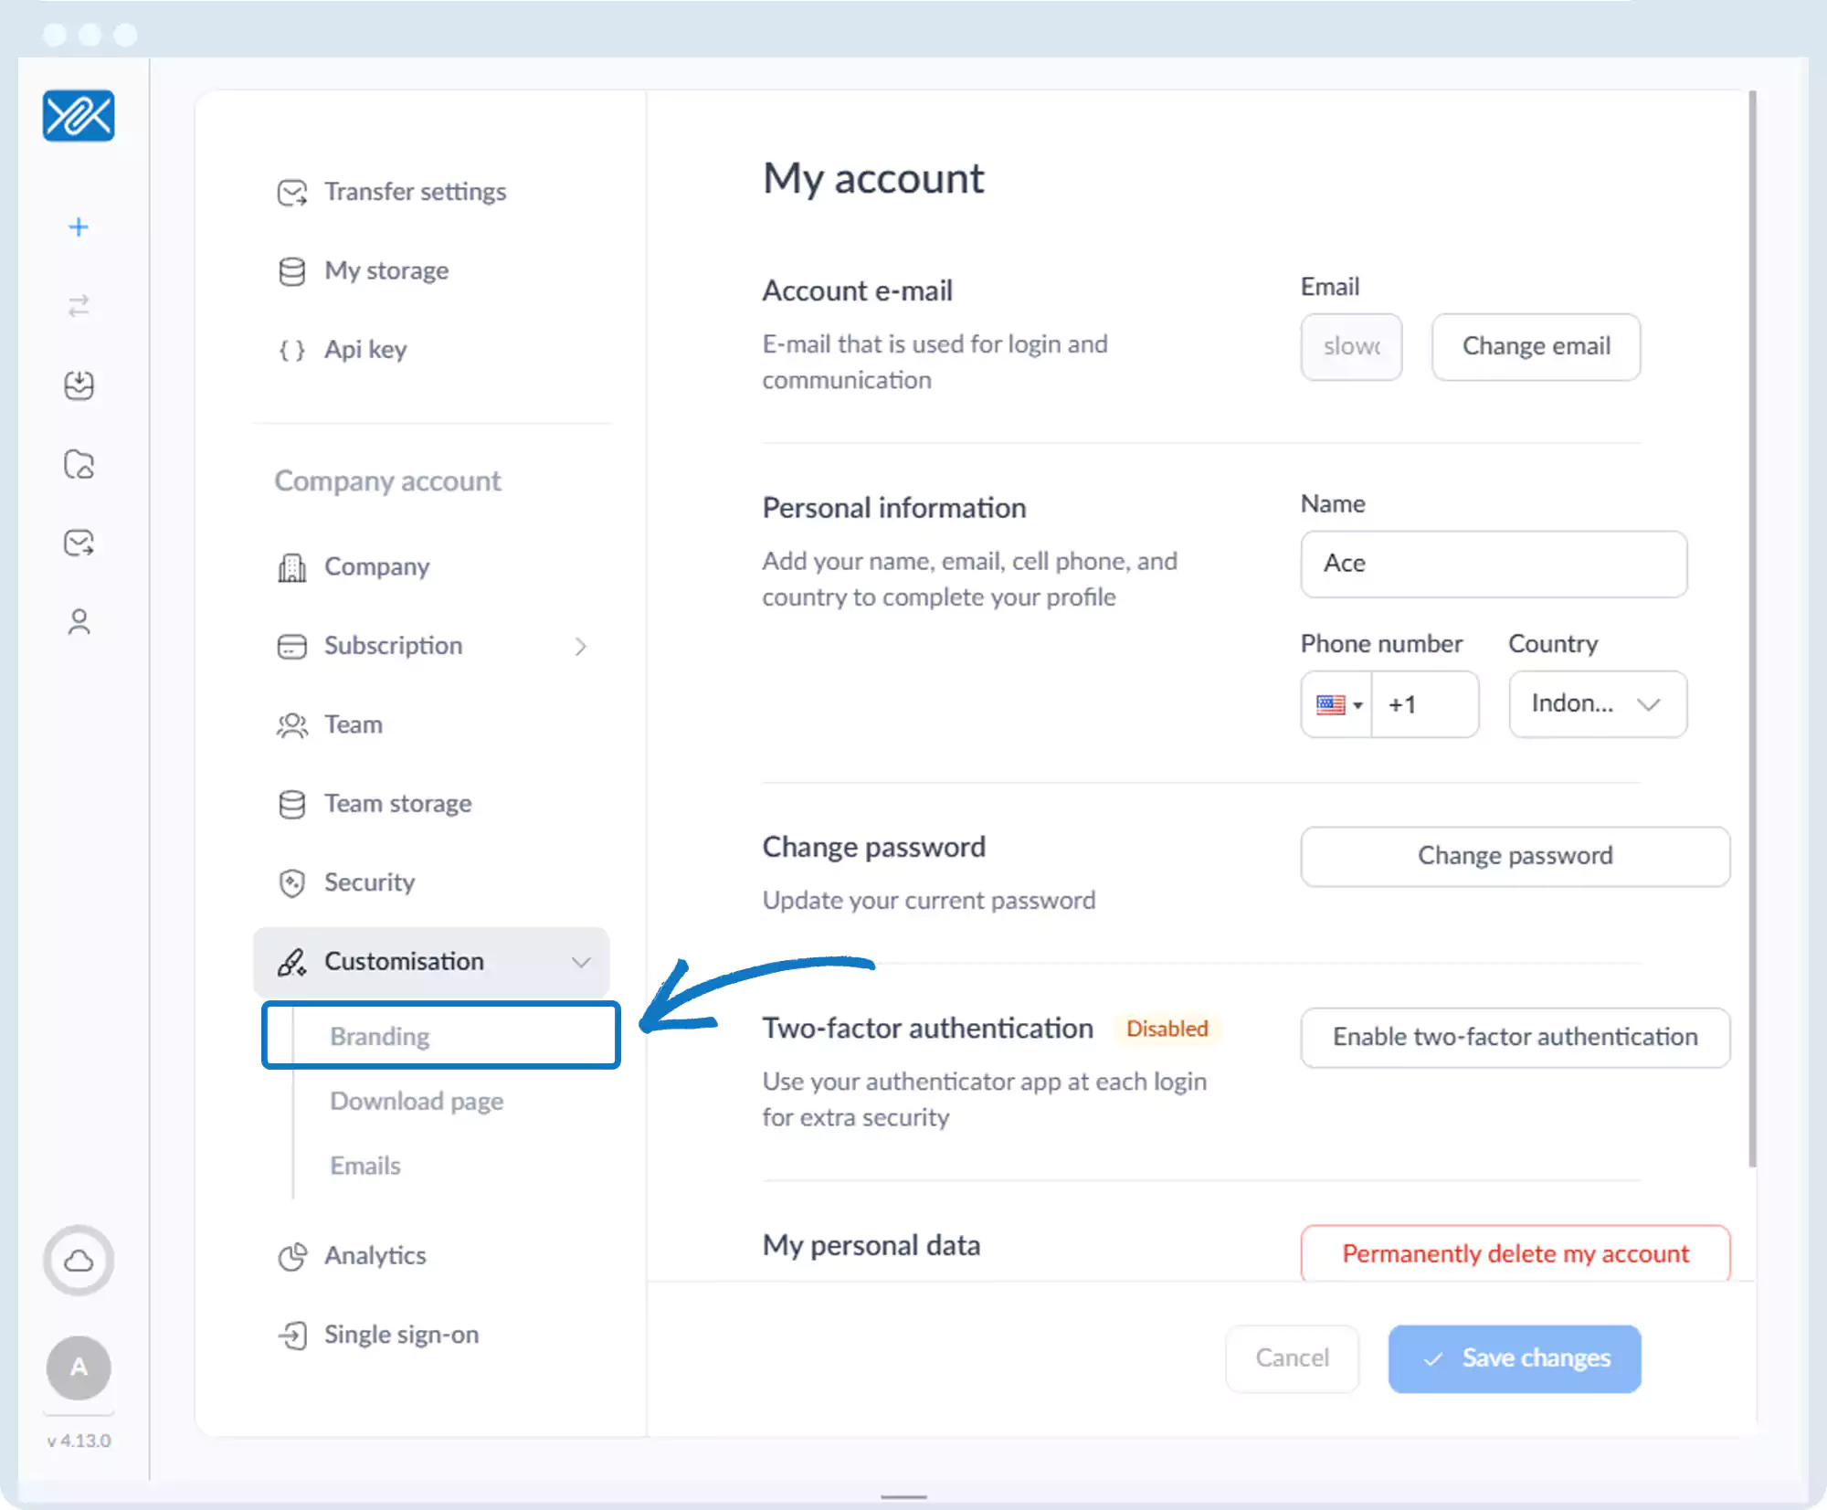This screenshot has height=1510, width=1827.
Task: Collapse the Customisation menu section
Action: pyautogui.click(x=581, y=962)
